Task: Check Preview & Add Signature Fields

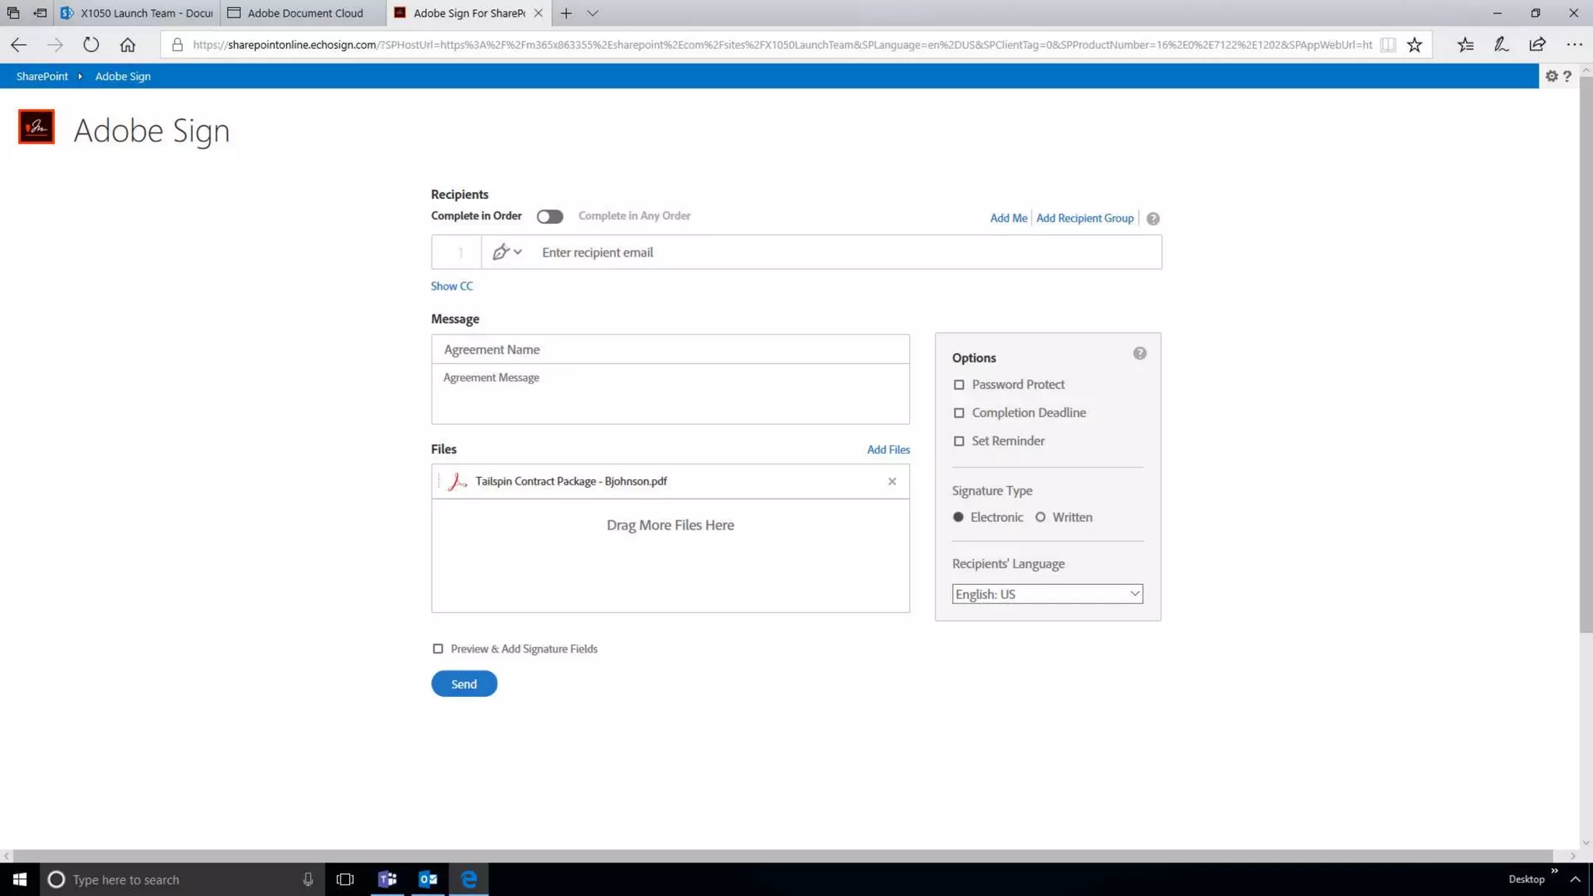Action: (438, 649)
